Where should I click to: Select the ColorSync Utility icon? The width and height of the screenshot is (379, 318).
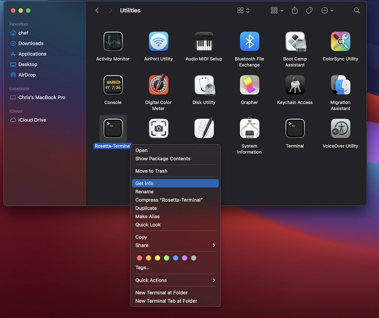pos(340,41)
